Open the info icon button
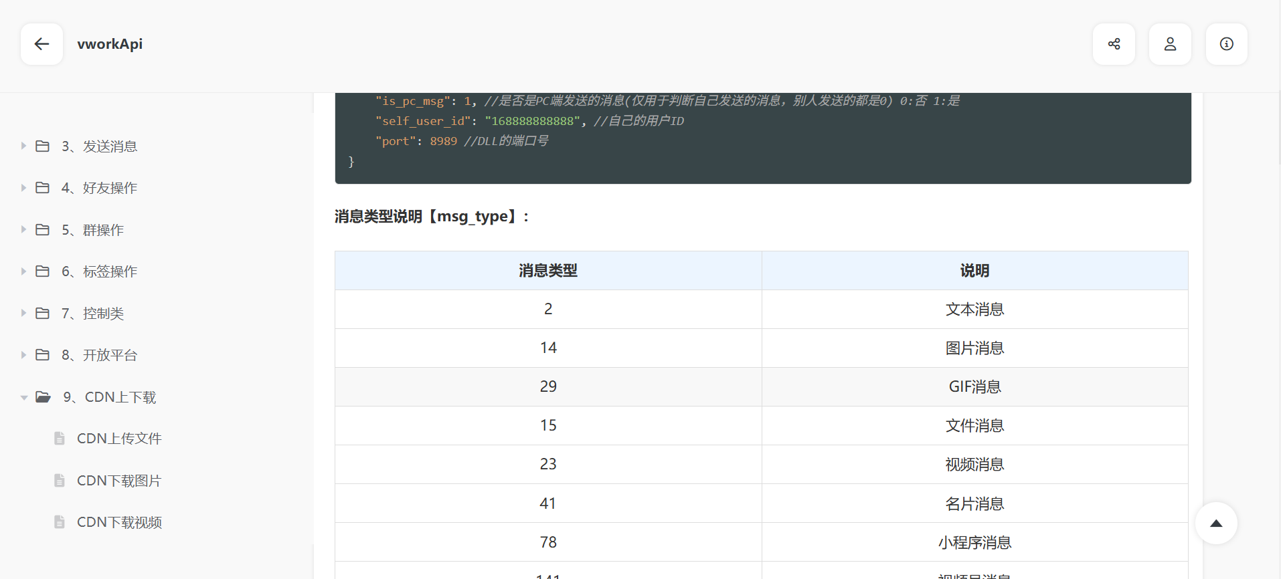Viewport: 1281px width, 579px height. pos(1226,44)
